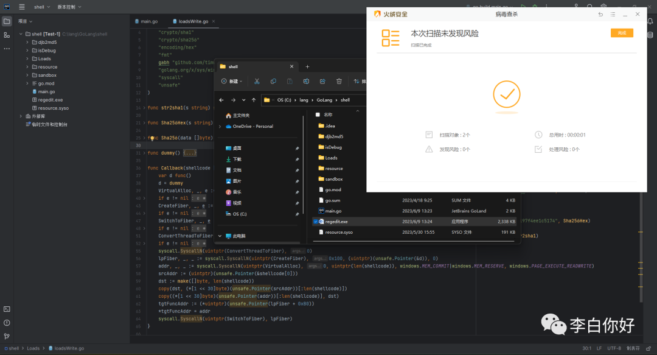Screen dimensions: 657x355
Task: Click 制表符 indent setting in status bar
Action: 633,348
